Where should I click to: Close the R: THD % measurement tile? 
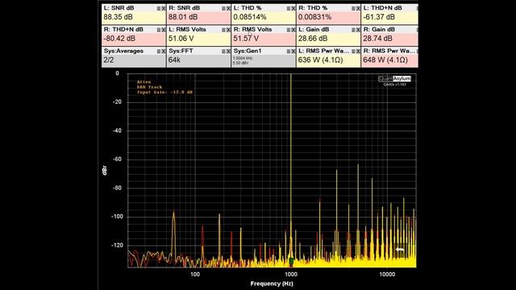tap(358, 9)
